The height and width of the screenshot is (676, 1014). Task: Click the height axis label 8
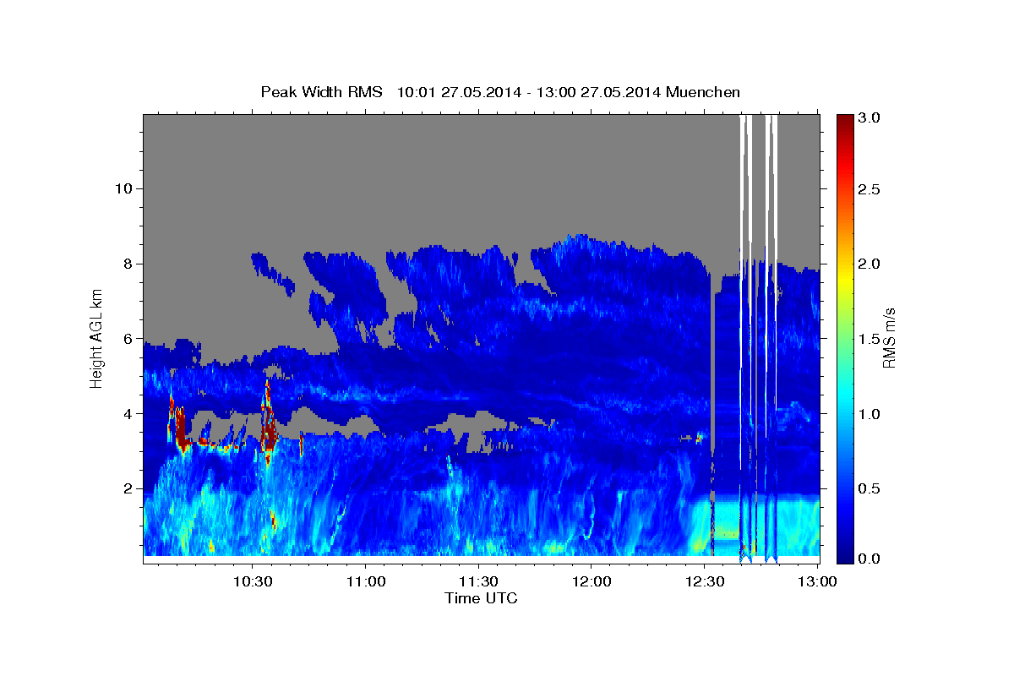(128, 264)
